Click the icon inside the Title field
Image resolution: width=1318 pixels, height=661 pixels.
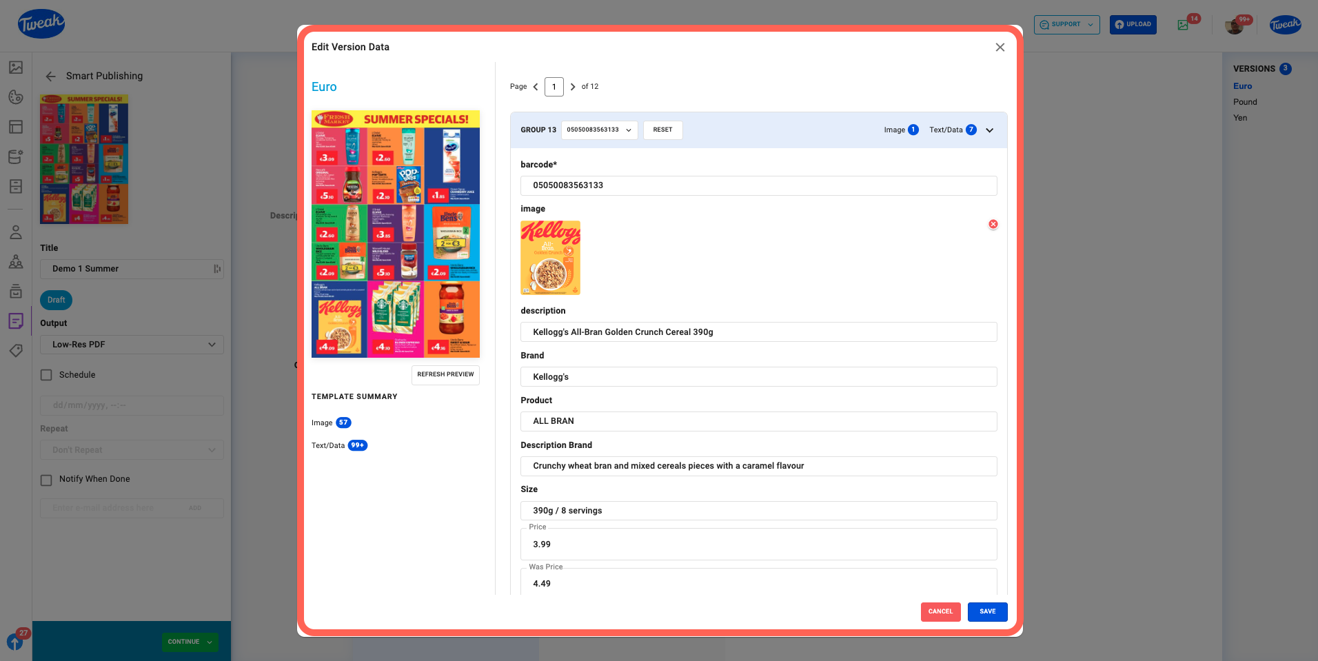point(217,269)
